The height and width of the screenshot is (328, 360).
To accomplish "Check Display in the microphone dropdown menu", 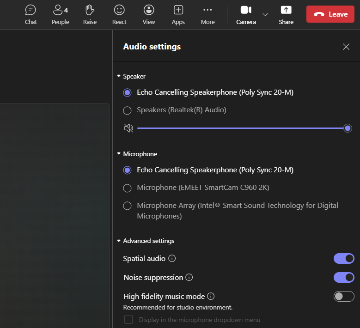I will [128, 320].
